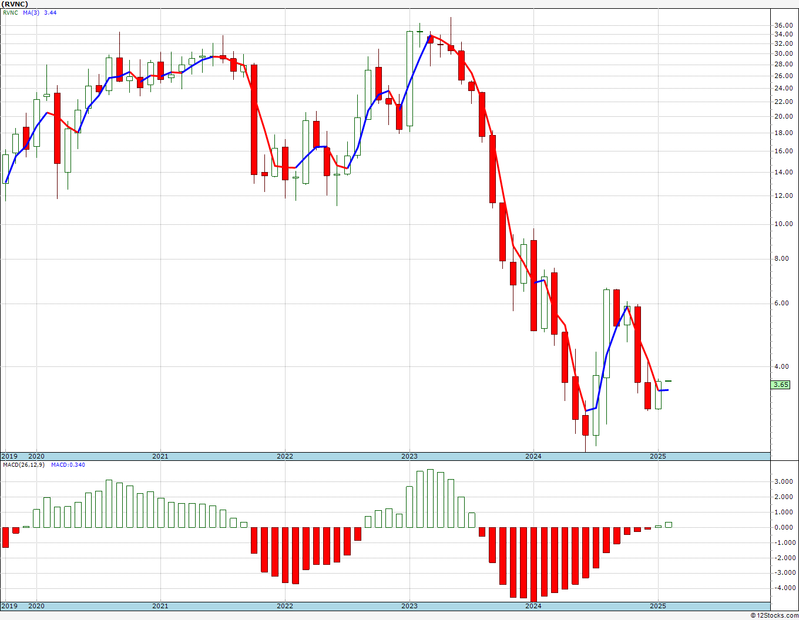Image resolution: width=799 pixels, height=620 pixels.
Task: Click the 1.000 MACD axis label
Action: pyautogui.click(x=784, y=512)
